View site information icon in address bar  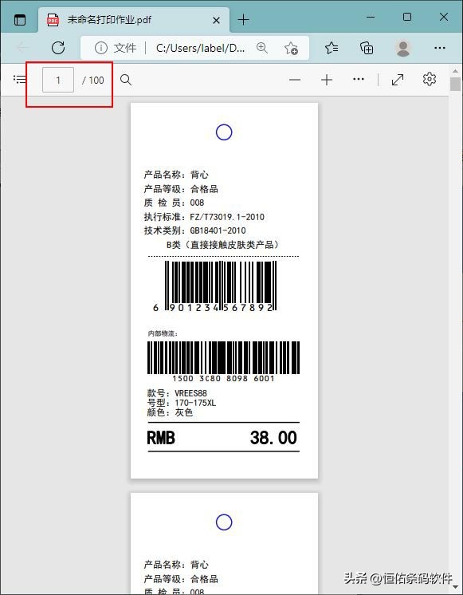(101, 48)
